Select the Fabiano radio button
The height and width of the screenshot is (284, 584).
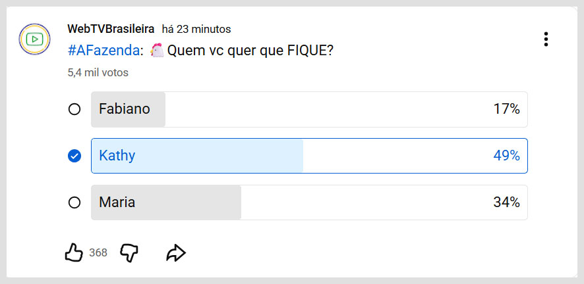click(x=74, y=109)
